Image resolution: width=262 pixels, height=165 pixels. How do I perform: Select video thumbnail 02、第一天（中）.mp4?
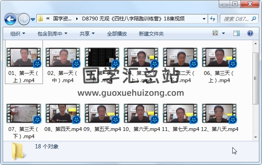(x=63, y=58)
